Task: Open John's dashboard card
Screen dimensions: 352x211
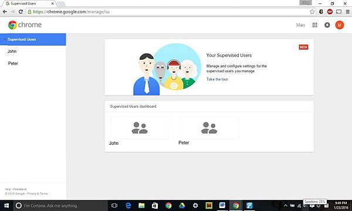Action: (x=140, y=128)
